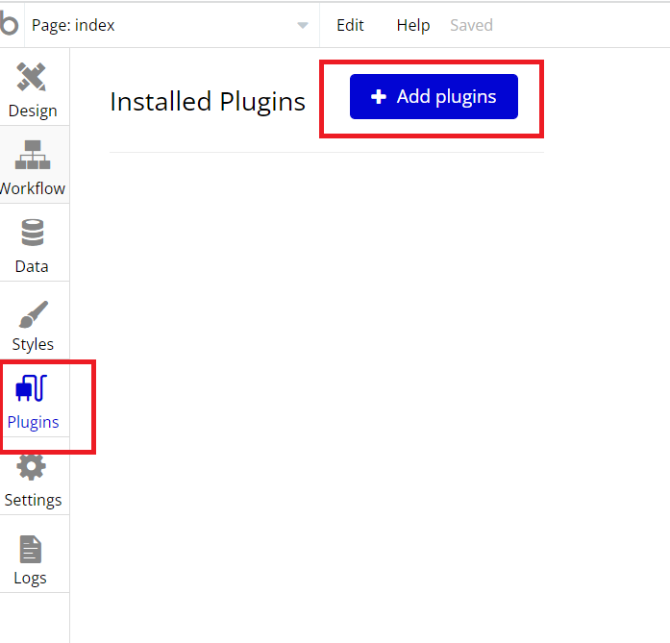Open the Styles paintbrush icon

(34, 314)
